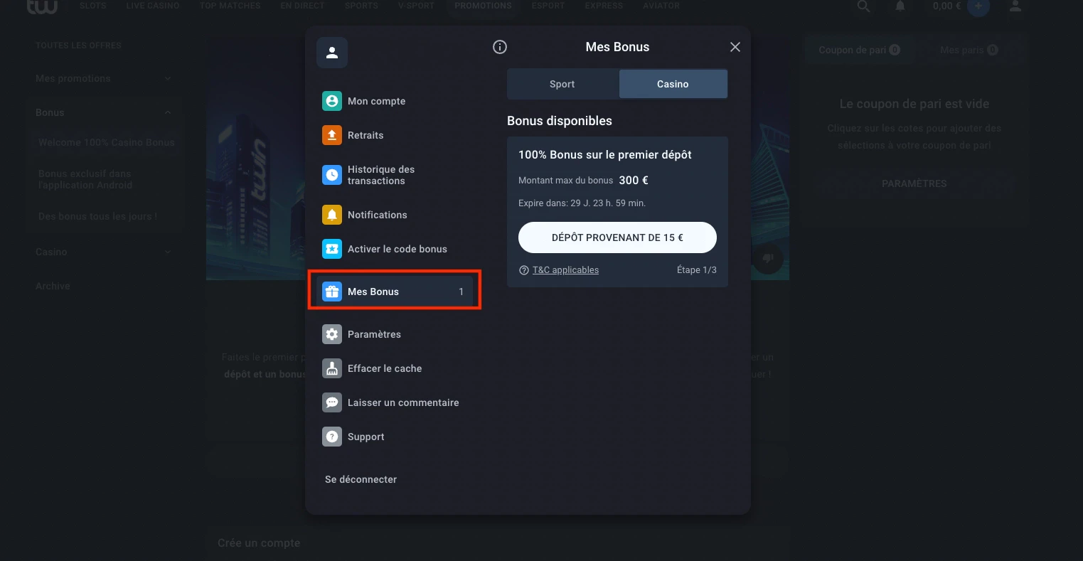Open the Notifications text entry in the menu
Viewport: 1083px width, 561px height.
[x=378, y=215]
